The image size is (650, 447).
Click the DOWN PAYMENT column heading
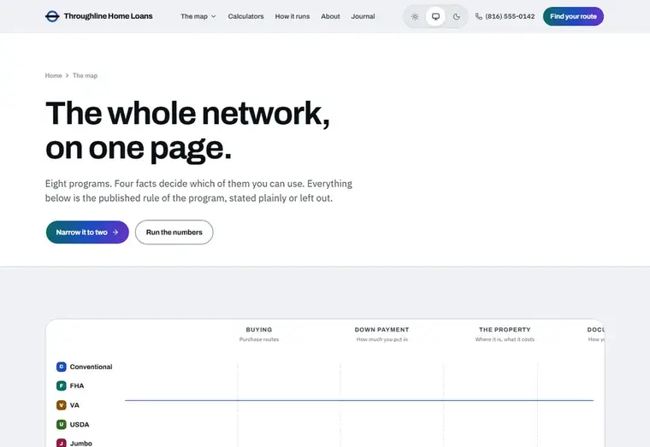(381, 330)
